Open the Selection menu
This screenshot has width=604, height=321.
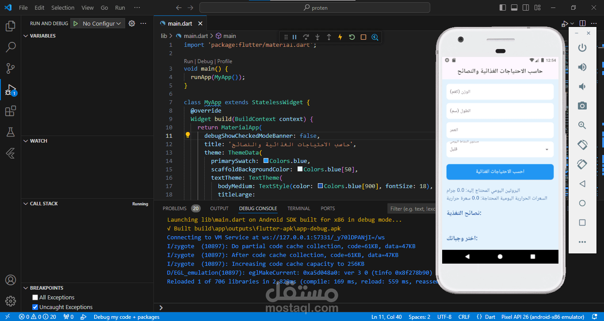[x=63, y=8]
